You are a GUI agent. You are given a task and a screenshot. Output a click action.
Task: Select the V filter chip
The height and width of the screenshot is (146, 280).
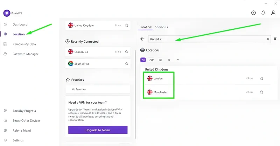point(178,60)
